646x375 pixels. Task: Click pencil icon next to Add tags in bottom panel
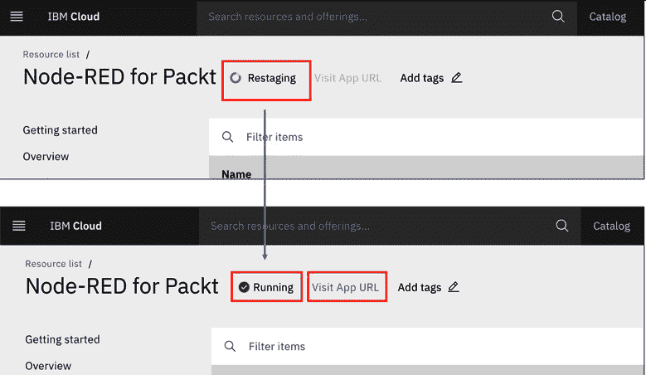[x=453, y=287]
